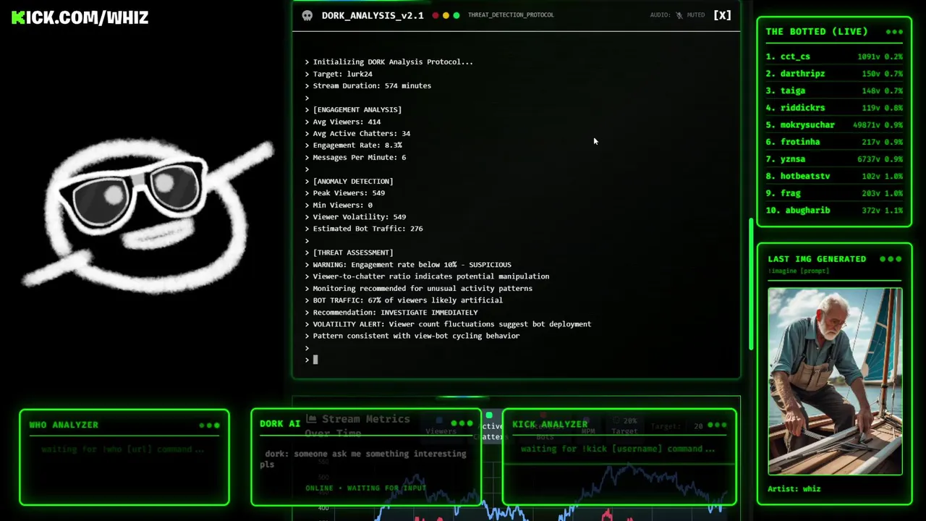Select the yznsa row in THE BOTTED list
Screen dimensions: 926x521
coord(834,159)
